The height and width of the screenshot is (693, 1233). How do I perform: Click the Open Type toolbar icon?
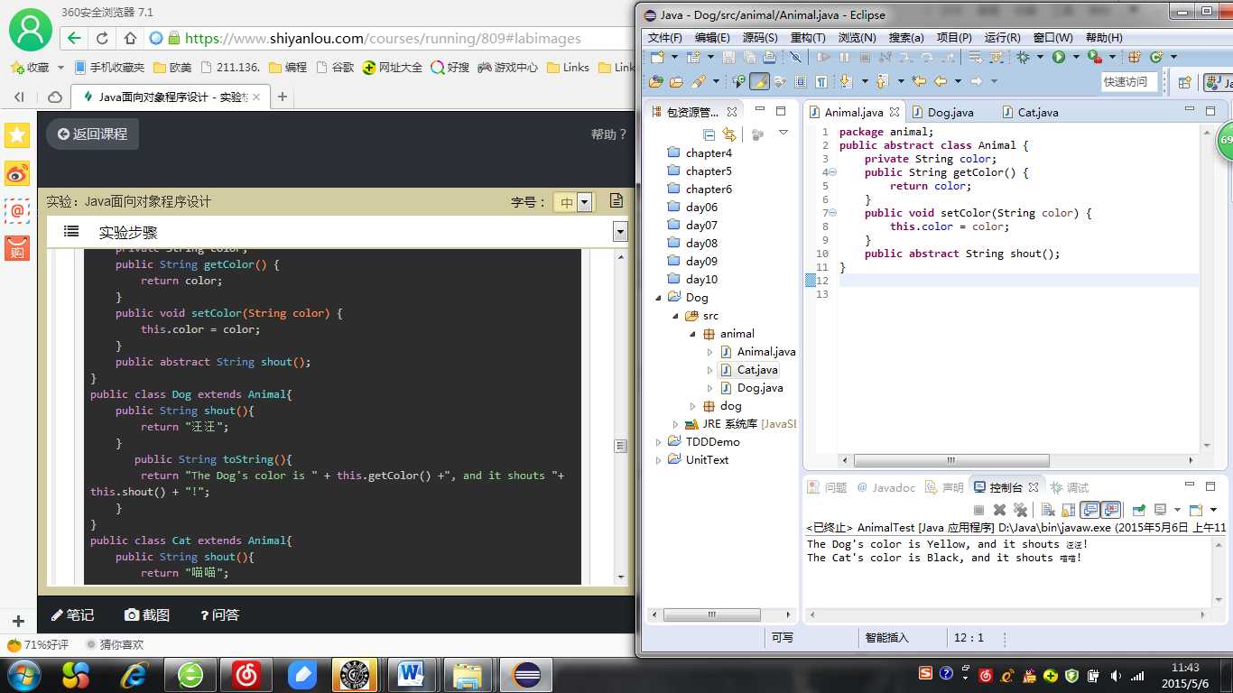tap(655, 82)
